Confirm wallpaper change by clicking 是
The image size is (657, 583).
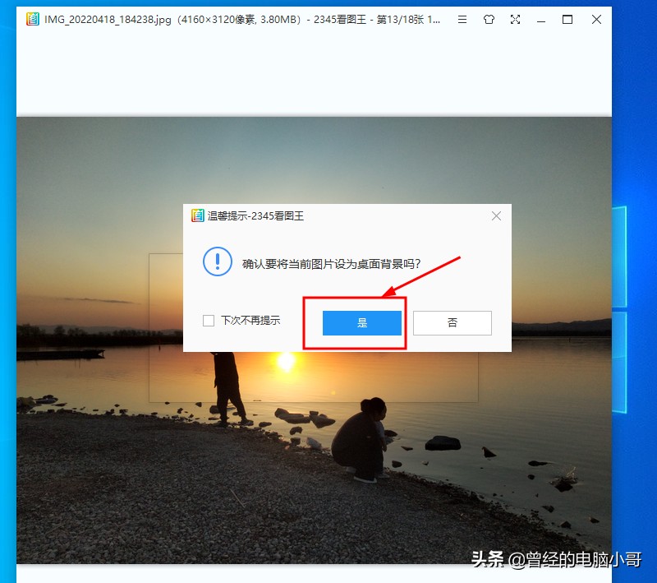click(361, 322)
